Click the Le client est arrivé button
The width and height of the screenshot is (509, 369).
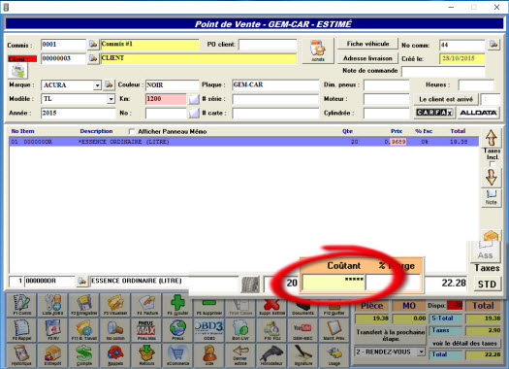[x=446, y=99]
